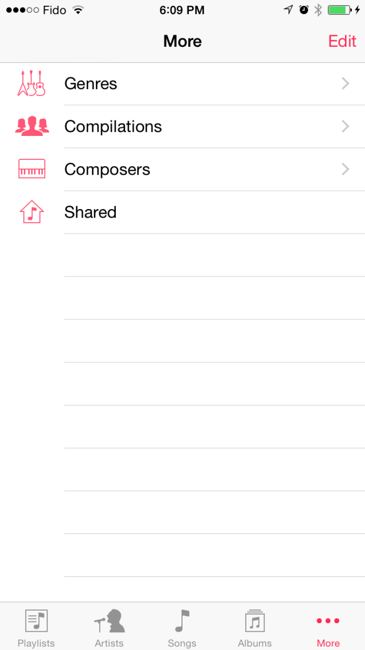Screen dimensions: 365x650
Task: Open the Playlists tab icon
Action: 36,621
